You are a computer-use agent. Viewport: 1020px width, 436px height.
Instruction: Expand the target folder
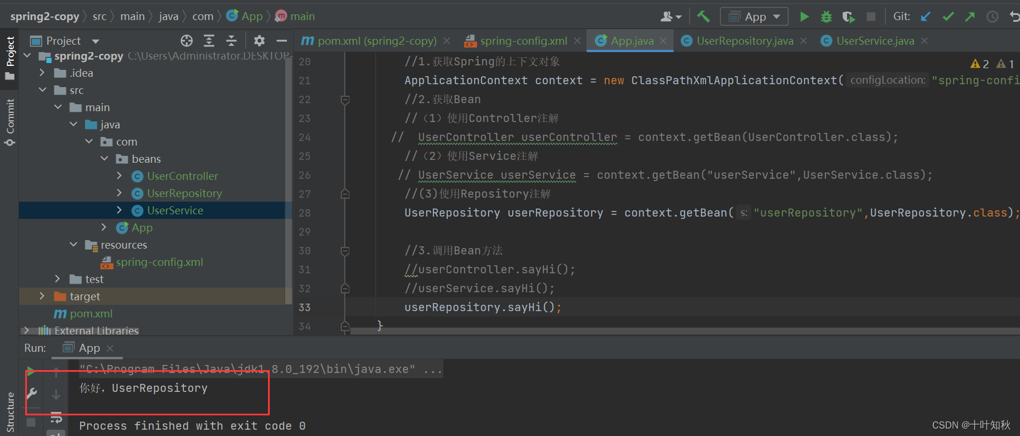pos(42,296)
